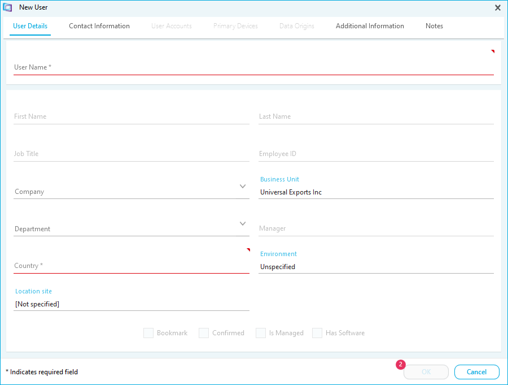Enable the Bookmark checkbox

148,333
